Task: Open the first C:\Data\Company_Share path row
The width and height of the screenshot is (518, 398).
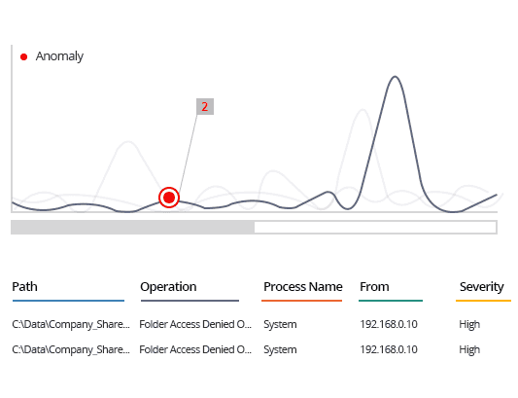Action: pyautogui.click(x=71, y=324)
